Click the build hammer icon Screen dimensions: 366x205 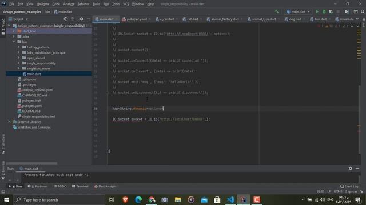pyautogui.click(x=277, y=11)
